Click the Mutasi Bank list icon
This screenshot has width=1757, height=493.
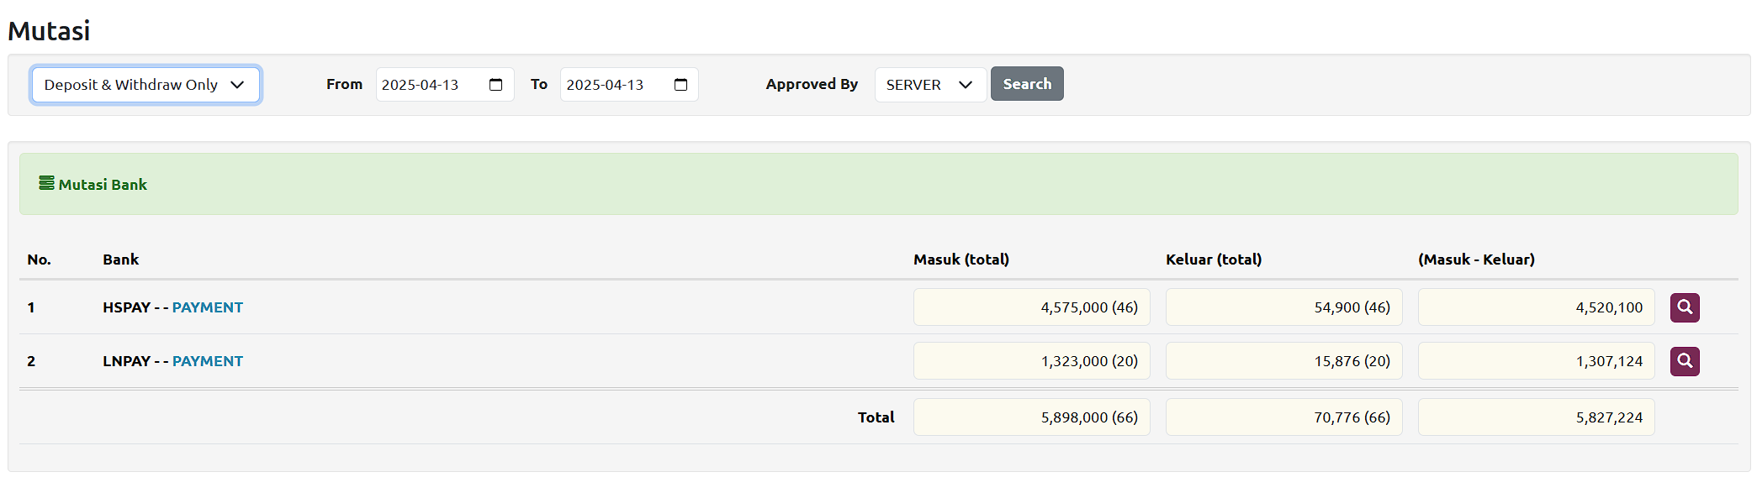tap(46, 183)
